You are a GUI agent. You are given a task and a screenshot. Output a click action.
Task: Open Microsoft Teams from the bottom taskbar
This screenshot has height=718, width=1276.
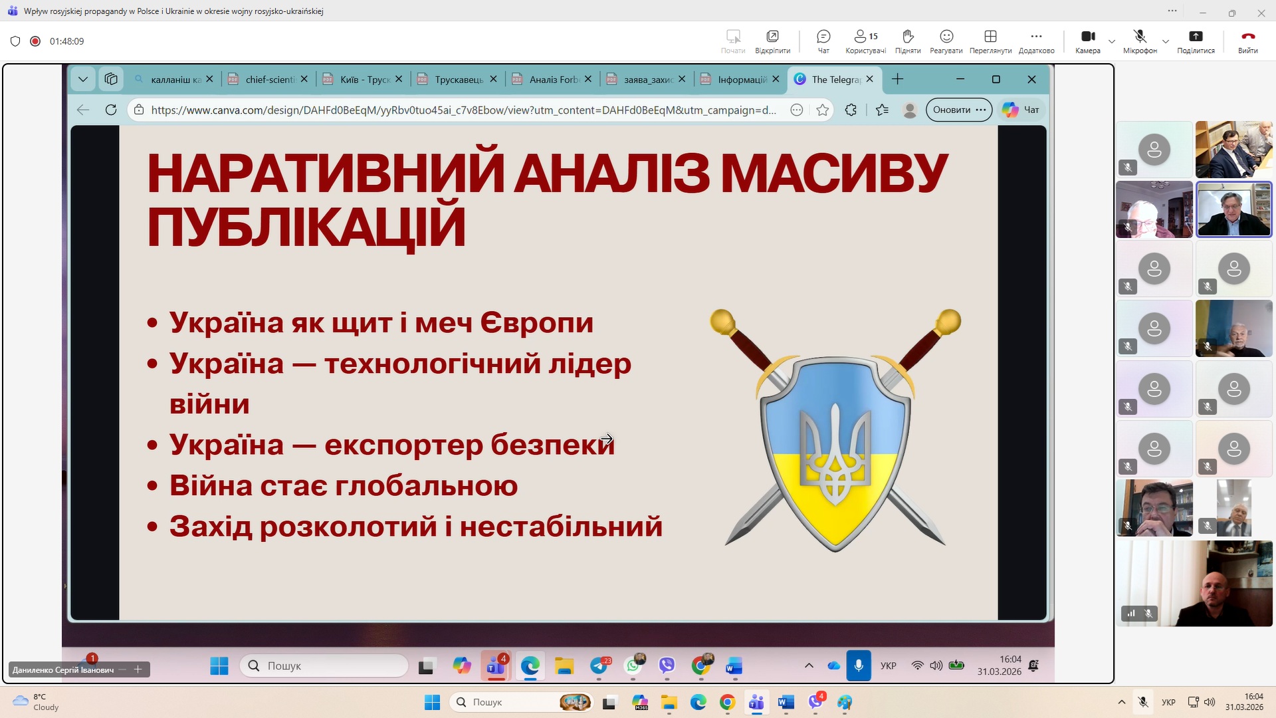[756, 702]
